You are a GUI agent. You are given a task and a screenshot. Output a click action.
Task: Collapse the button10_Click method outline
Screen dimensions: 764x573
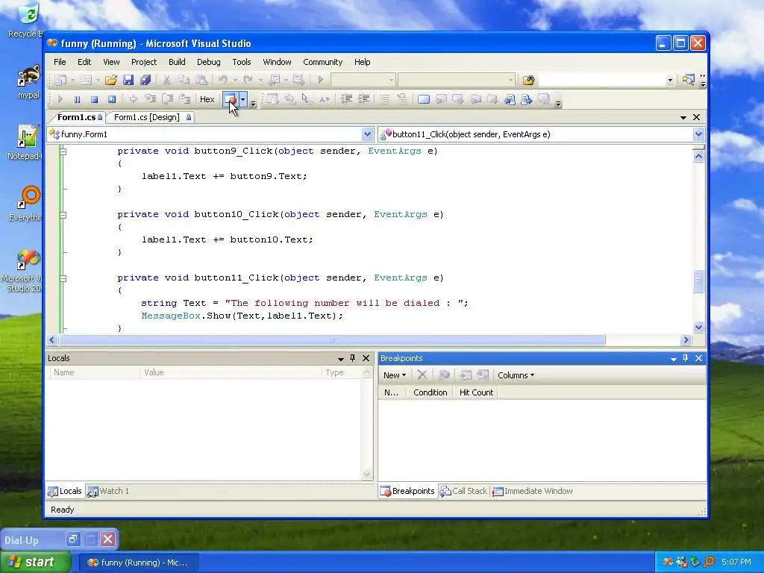pos(63,215)
